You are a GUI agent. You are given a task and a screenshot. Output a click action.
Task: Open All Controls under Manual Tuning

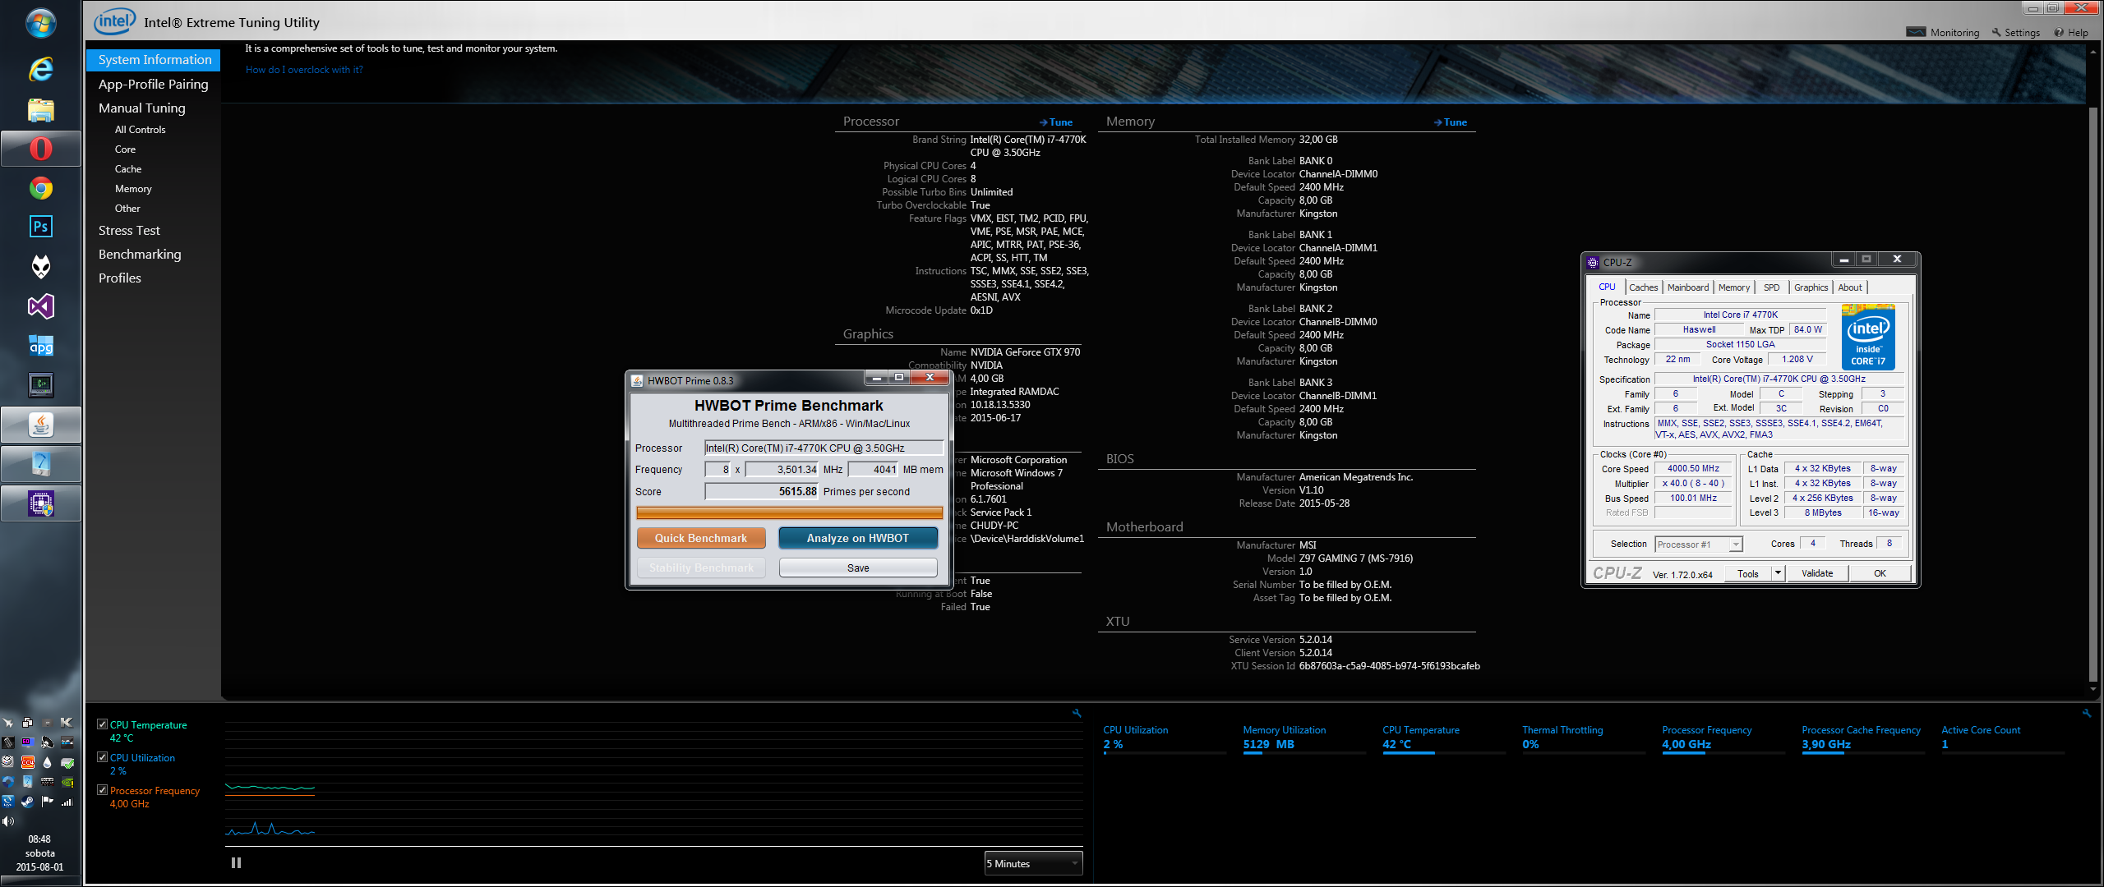[141, 130]
